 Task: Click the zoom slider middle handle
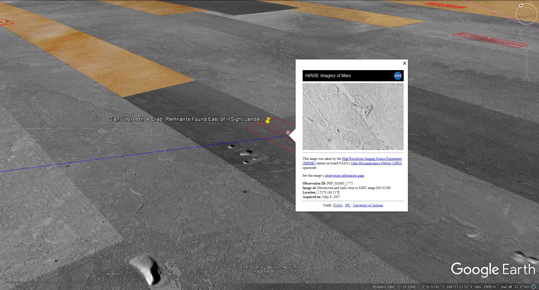tap(527, 64)
